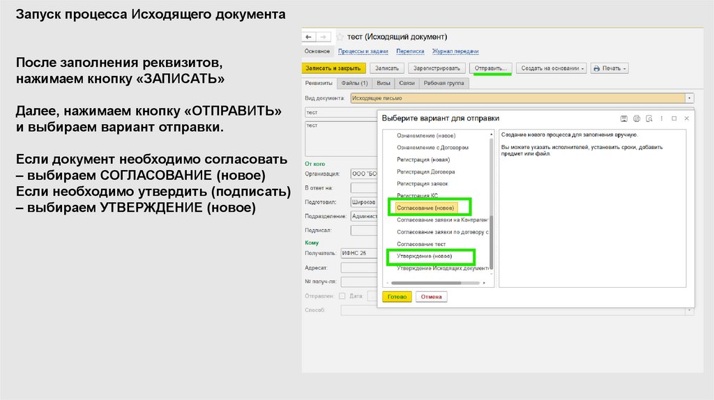Click the printer icon in dialog header
This screenshot has width=714, height=400.
coord(636,118)
